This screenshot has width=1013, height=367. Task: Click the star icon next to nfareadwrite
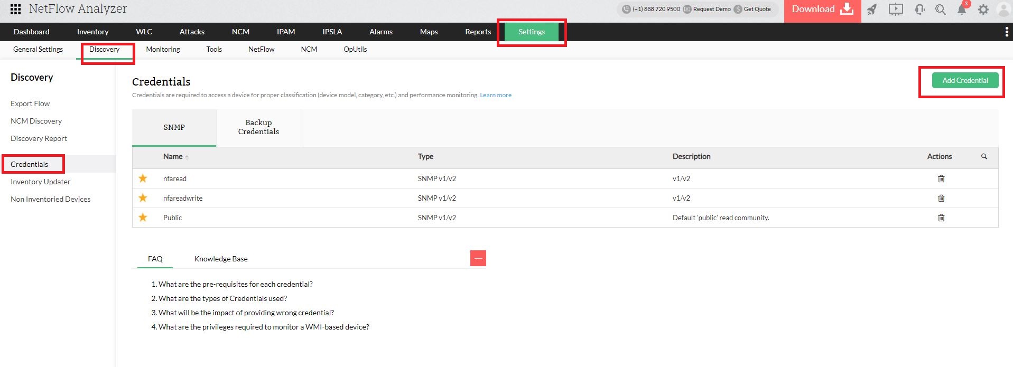(143, 197)
